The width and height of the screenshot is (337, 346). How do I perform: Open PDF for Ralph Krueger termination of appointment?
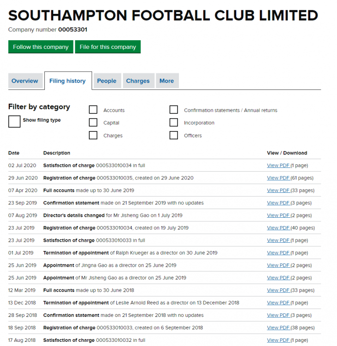[278, 253]
